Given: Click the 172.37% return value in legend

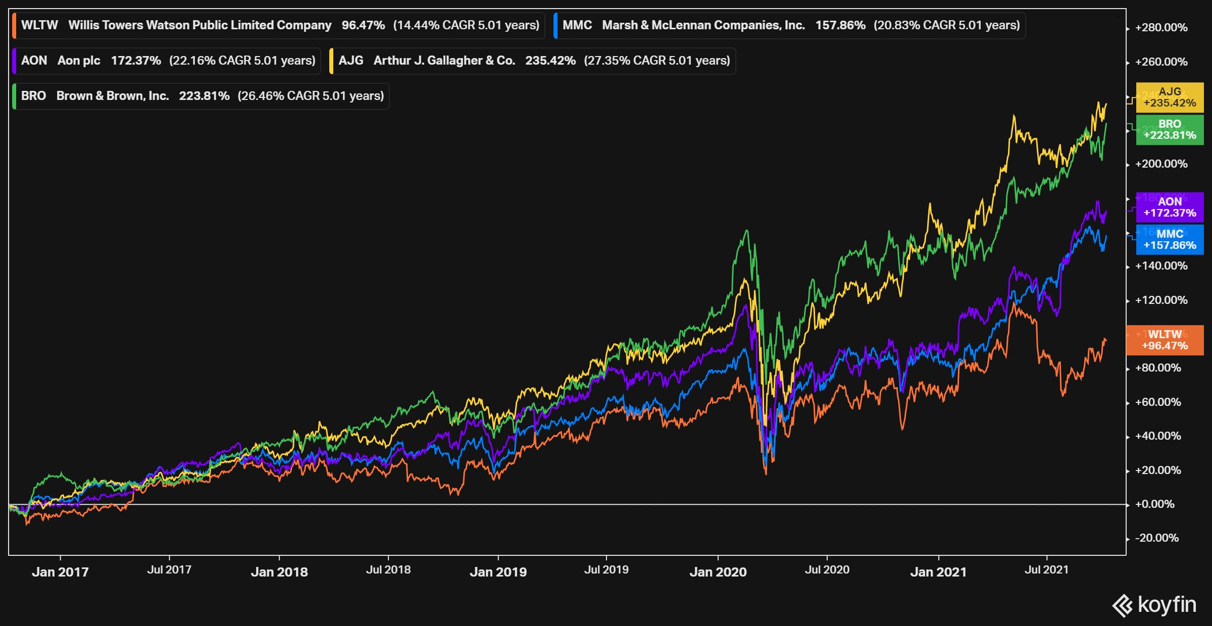Looking at the screenshot, I should click(x=136, y=61).
